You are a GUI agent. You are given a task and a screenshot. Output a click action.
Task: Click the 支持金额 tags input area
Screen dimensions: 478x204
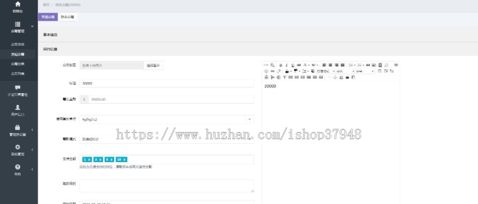tap(166, 159)
